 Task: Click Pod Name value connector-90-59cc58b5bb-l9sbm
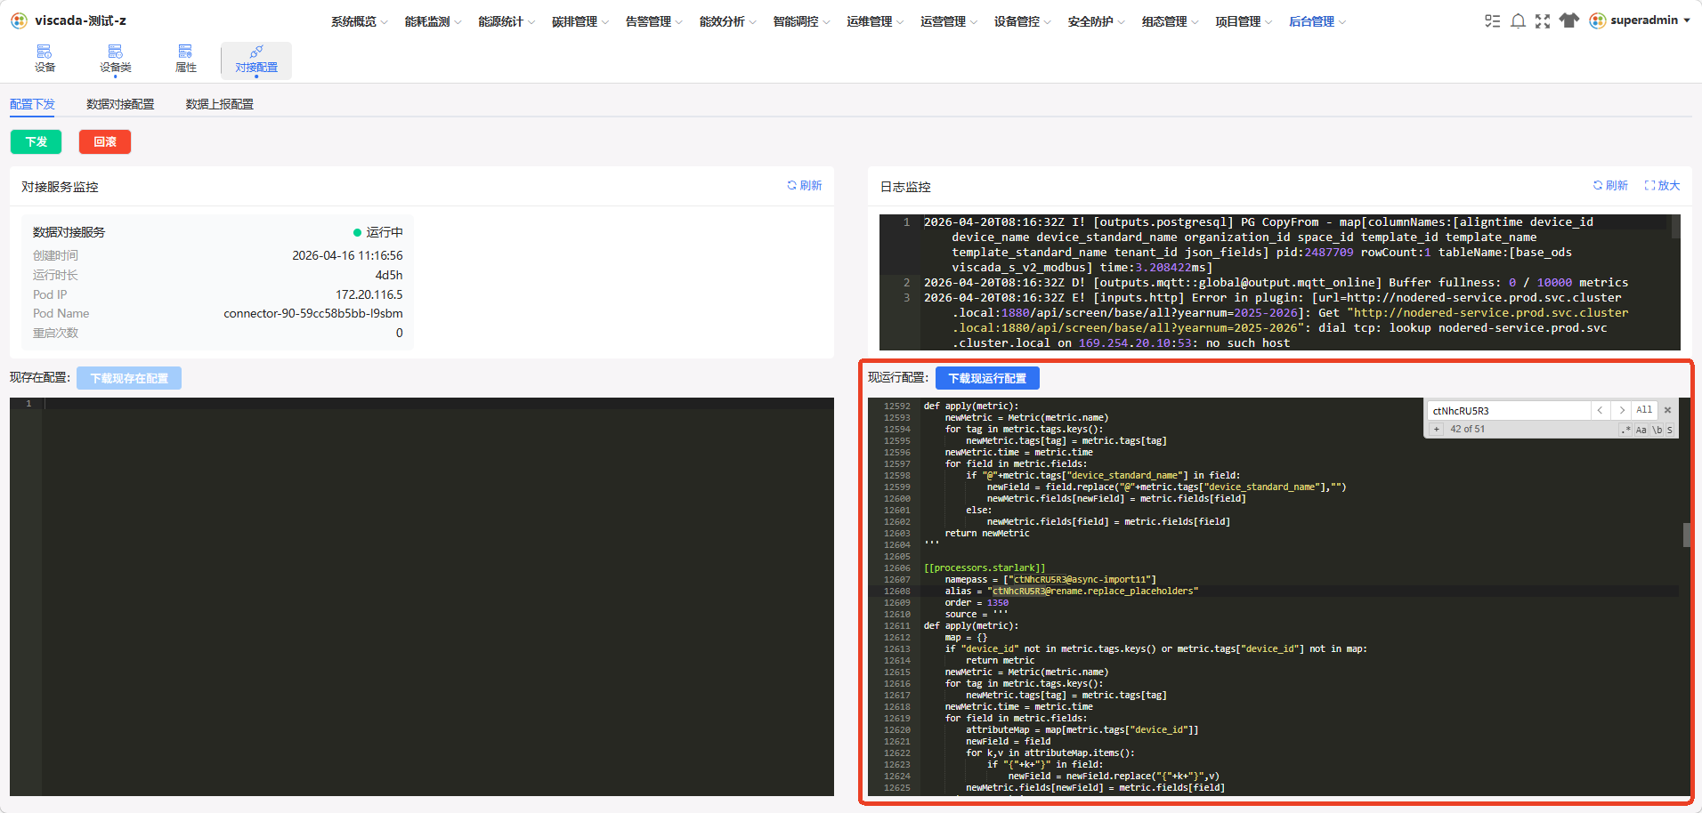[x=312, y=313]
